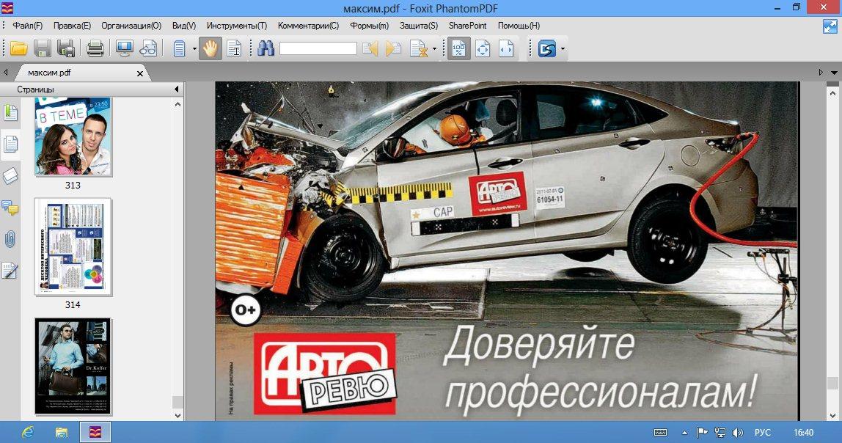Screen dimensions: 842x443
Task: Select page 313 thumbnail
Action: tap(73, 137)
